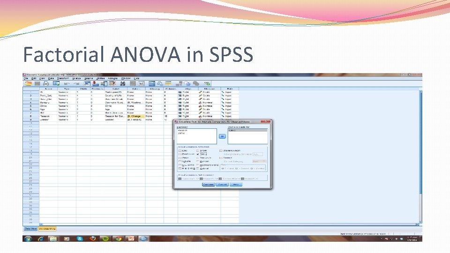Click the Insert cases toolbar icon
The width and height of the screenshot is (450, 253).
133,83
